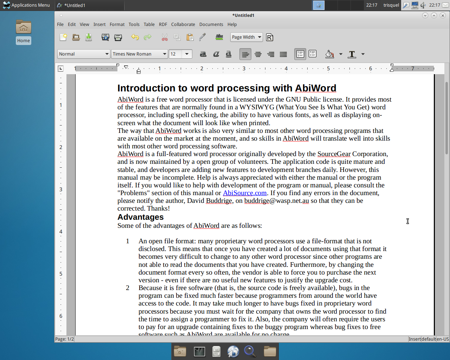Screen dimensions: 450x360
Task: Open an existing document icon
Action: tap(76, 37)
